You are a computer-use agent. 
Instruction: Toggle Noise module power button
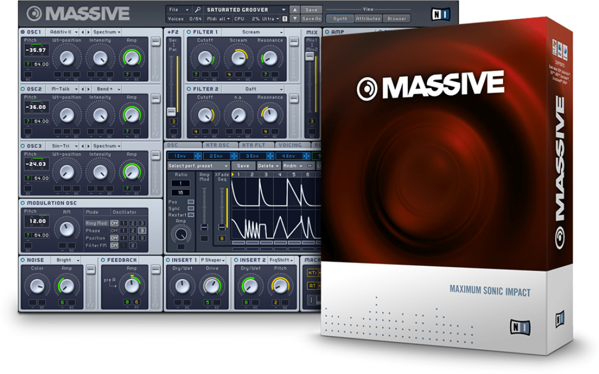pos(23,260)
